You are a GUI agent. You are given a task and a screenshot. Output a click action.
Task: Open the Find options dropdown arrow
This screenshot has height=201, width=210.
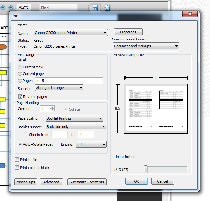click(x=79, y=8)
